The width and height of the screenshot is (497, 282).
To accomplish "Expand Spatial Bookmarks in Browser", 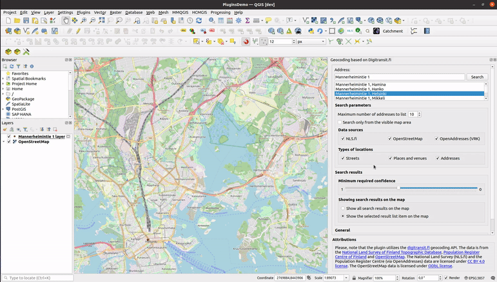I will (3, 79).
